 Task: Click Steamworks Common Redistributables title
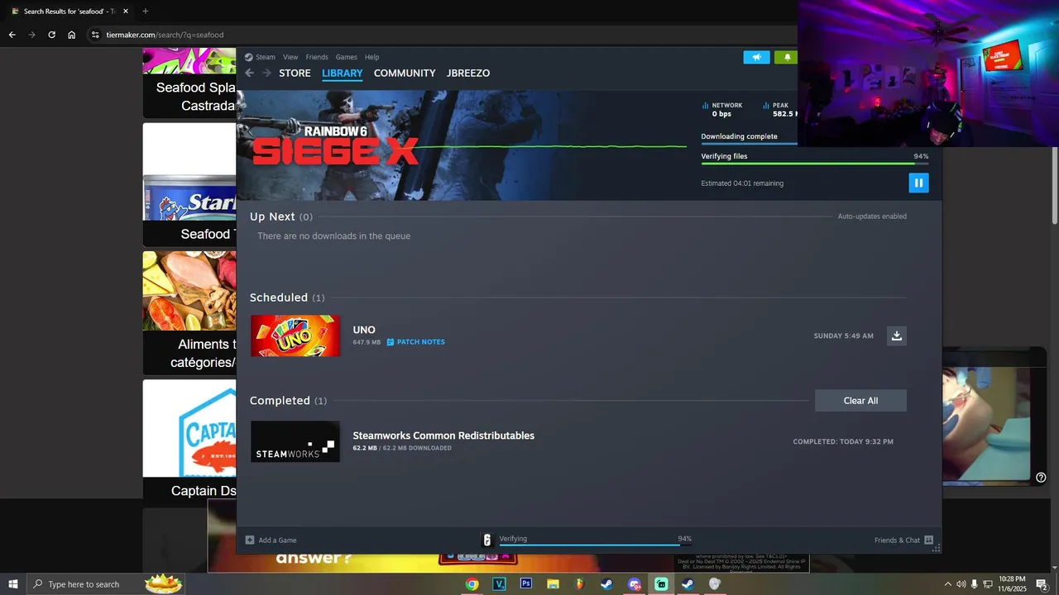443,436
